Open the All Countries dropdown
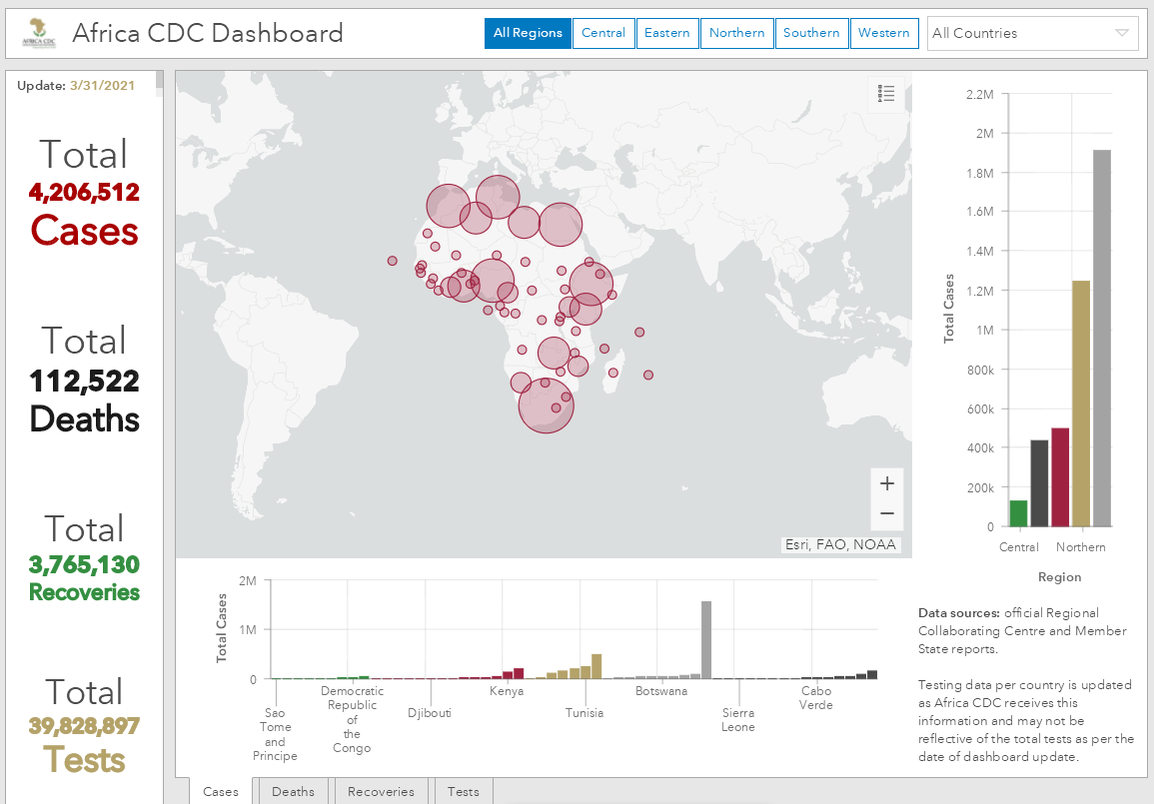 pos(1032,33)
